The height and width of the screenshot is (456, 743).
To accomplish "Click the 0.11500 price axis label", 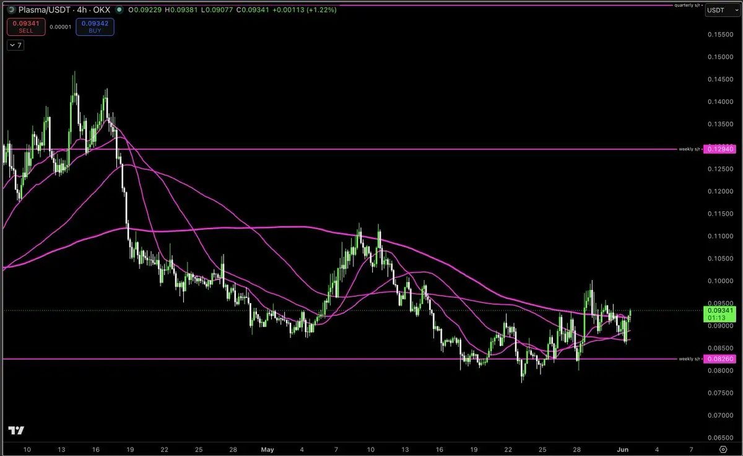I will pos(719,214).
